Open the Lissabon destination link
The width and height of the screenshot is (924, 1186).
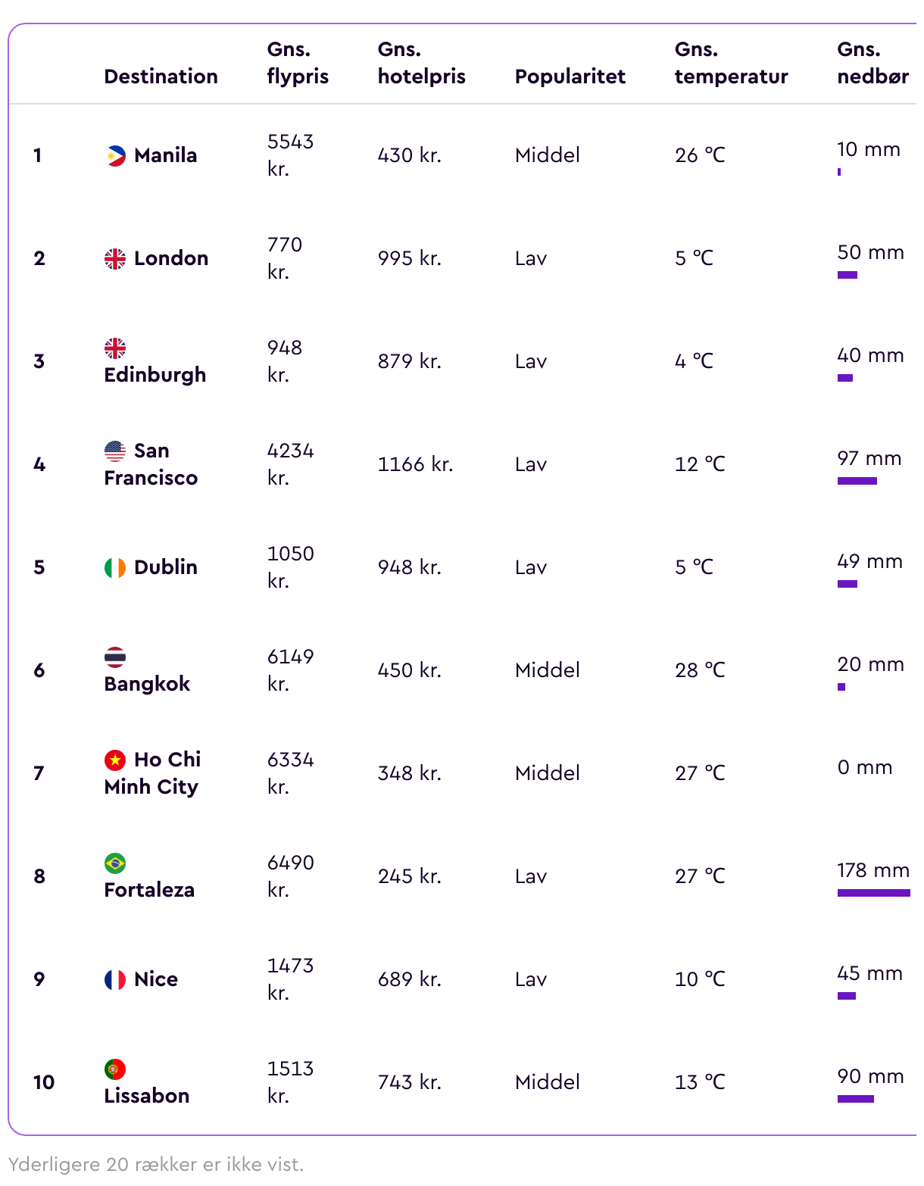pos(147,1096)
